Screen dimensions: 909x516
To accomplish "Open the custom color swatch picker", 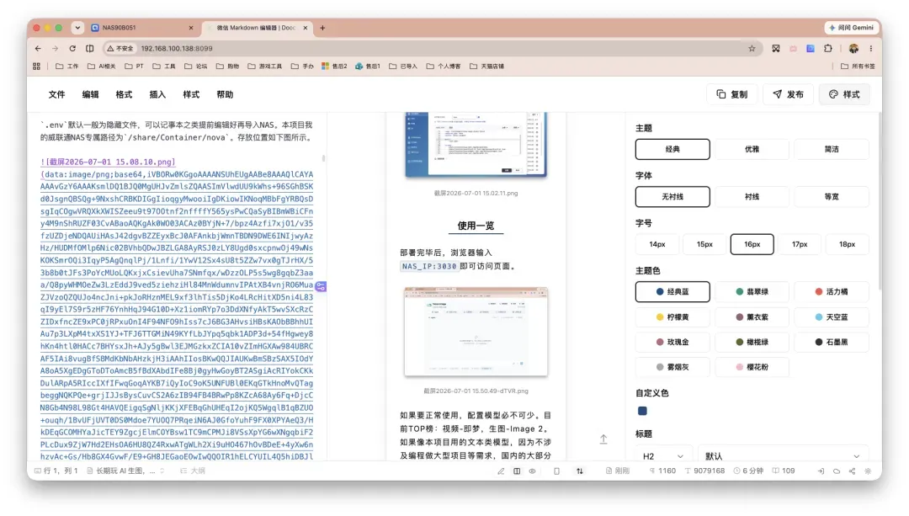I will tap(642, 411).
